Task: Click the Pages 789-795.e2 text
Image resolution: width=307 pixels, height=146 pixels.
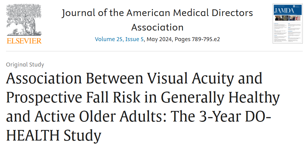Action: tap(197, 39)
